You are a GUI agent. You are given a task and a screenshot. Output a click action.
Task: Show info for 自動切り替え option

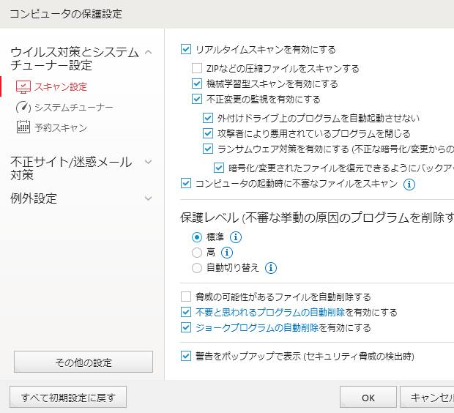(x=271, y=268)
